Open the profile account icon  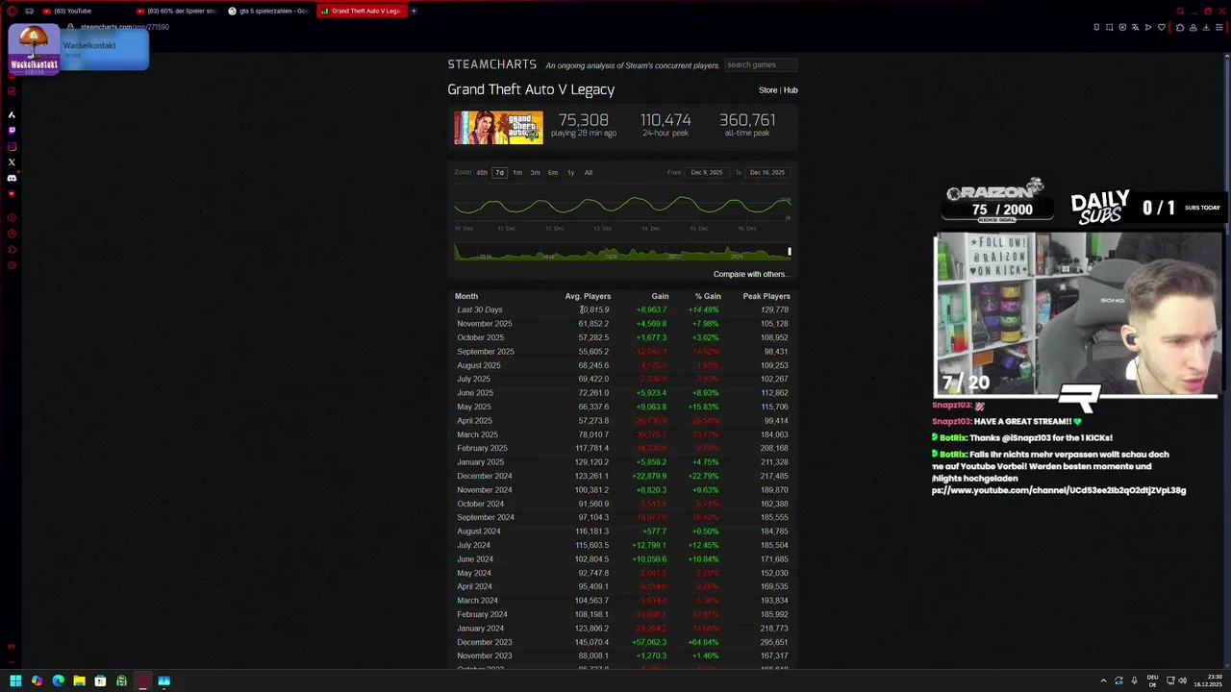[1193, 27]
